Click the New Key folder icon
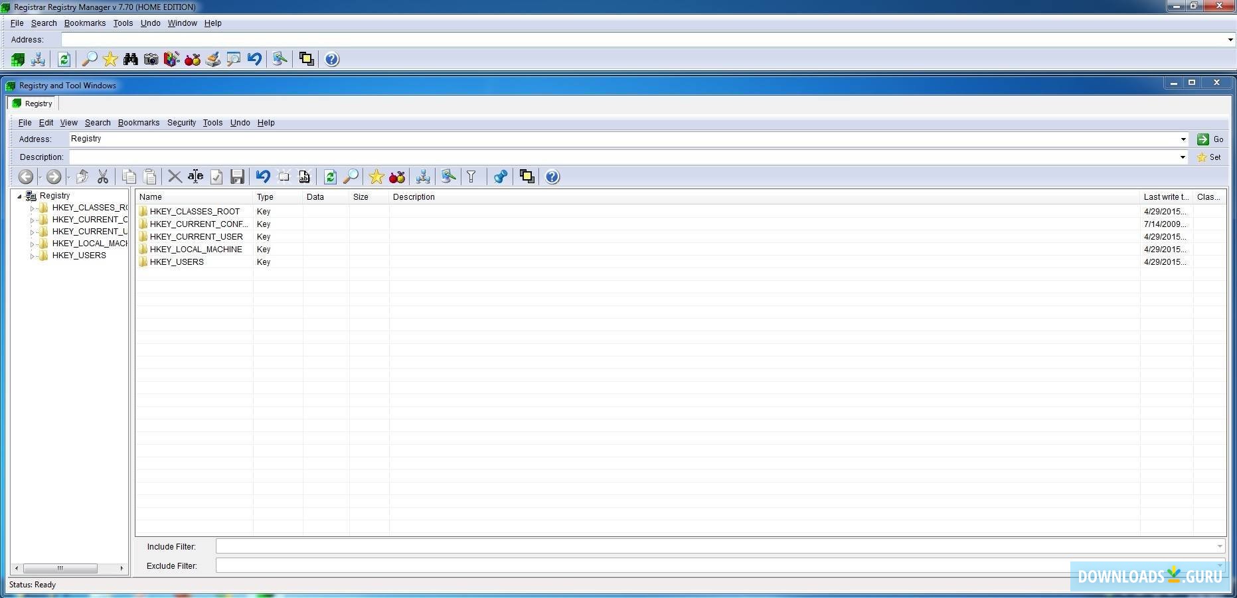 (x=284, y=177)
